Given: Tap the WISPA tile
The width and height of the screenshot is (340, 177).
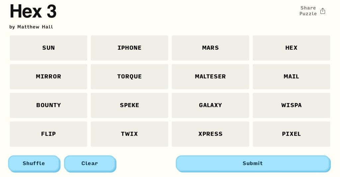Looking at the screenshot, I should pyautogui.click(x=291, y=105).
